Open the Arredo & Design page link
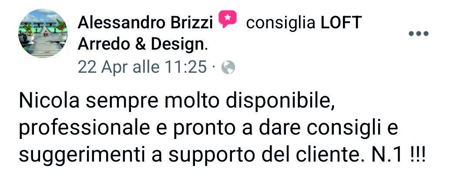This screenshot has width=470, height=179. point(141,45)
